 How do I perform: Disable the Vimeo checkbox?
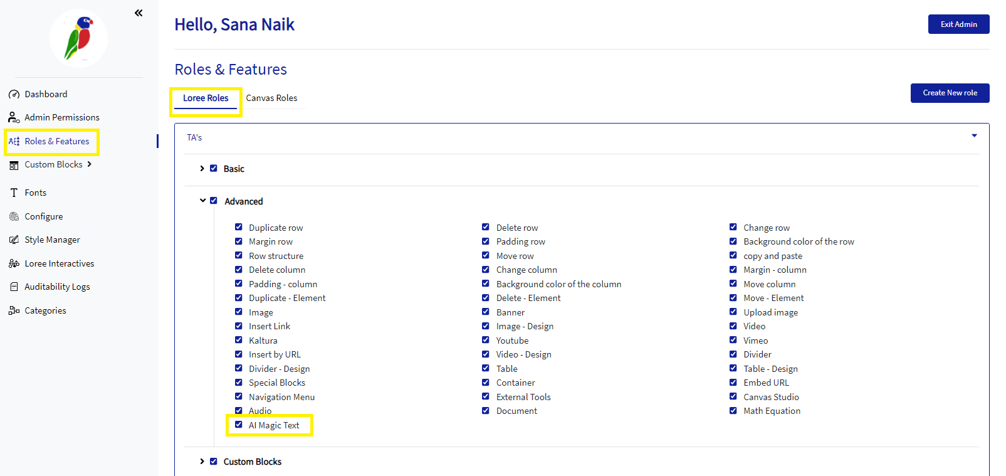[x=733, y=340]
